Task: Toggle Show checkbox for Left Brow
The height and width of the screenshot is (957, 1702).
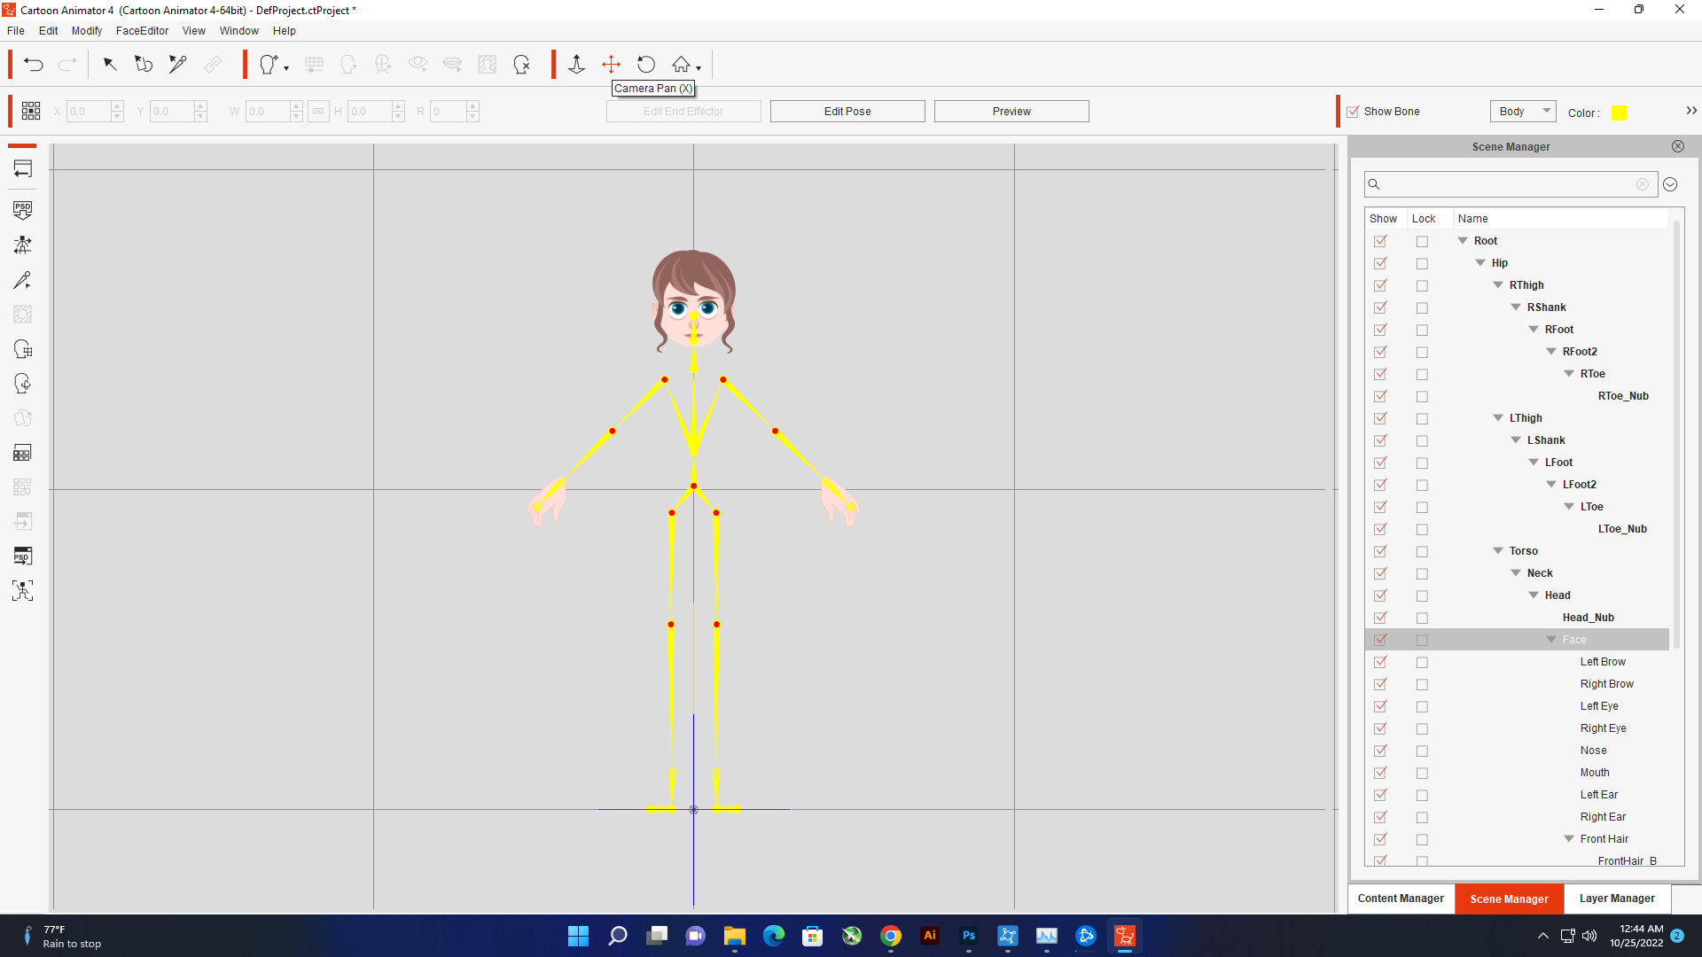Action: [x=1380, y=662]
